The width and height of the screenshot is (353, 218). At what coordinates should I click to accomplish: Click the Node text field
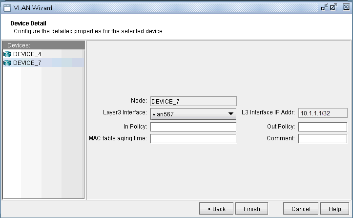pos(193,101)
